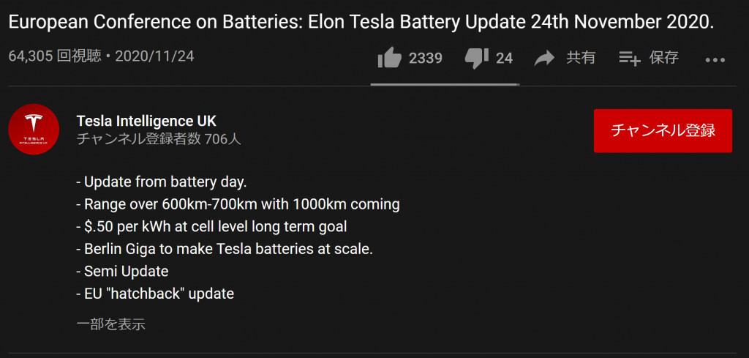Click the thumbs-down dislike icon
Viewport: 749px width, 358px height.
[x=477, y=59]
